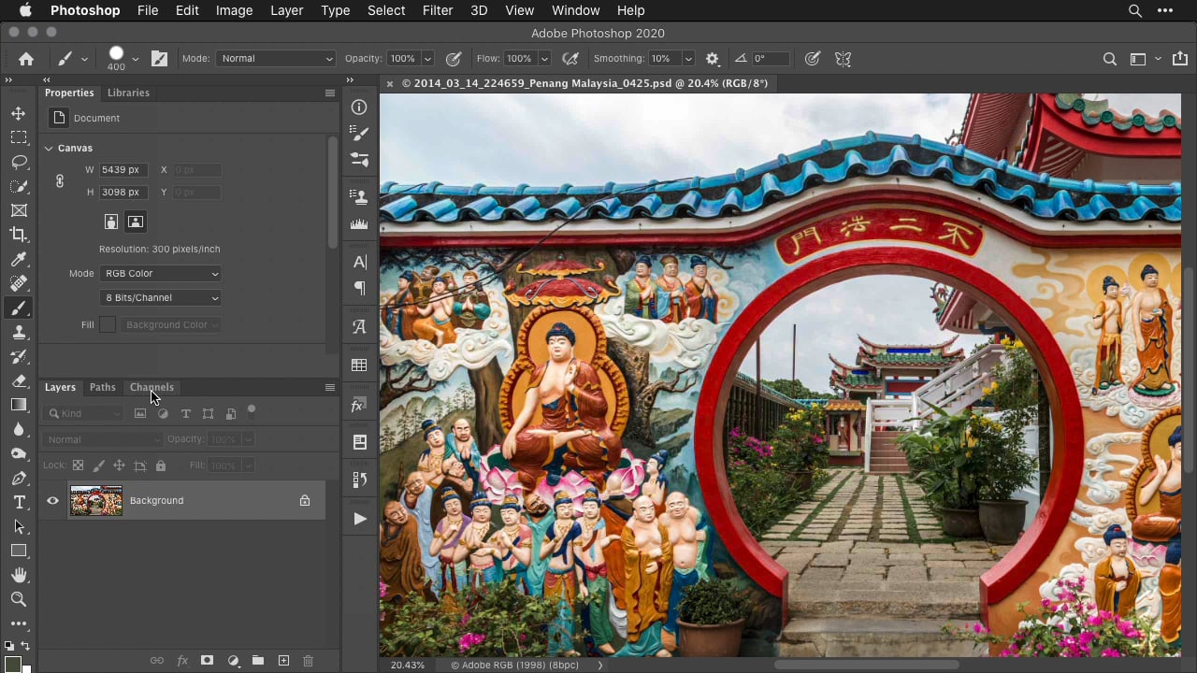Click the Home button in options bar
Viewport: 1197px width, 673px height.
coord(26,58)
